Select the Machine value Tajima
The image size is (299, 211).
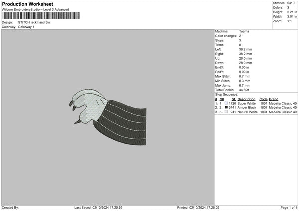click(x=244, y=31)
